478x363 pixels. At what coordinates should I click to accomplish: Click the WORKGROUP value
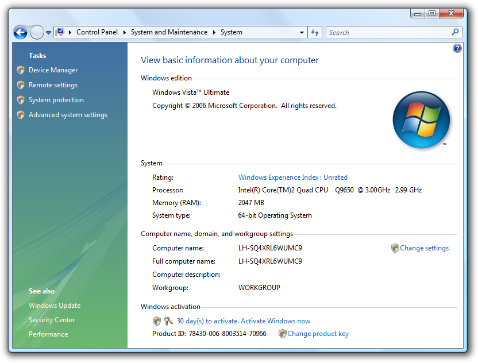[x=259, y=287]
